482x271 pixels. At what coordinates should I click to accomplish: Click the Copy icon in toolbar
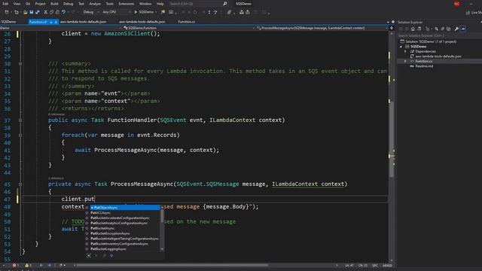tap(51, 12)
